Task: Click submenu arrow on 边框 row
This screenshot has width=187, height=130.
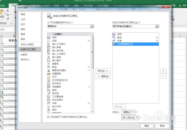Action: pyautogui.click(x=89, y=41)
